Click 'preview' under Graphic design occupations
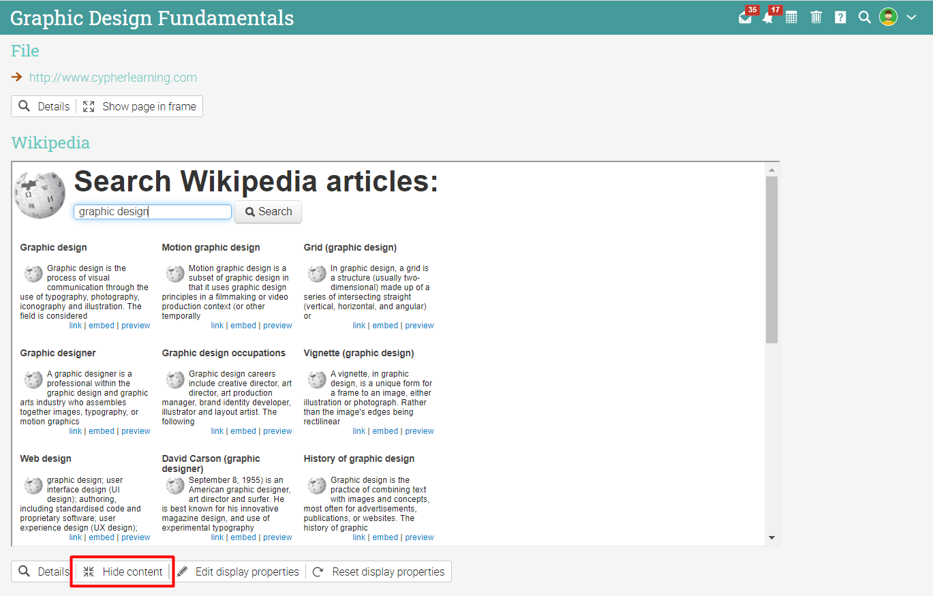This screenshot has height=596, width=933. click(x=277, y=431)
